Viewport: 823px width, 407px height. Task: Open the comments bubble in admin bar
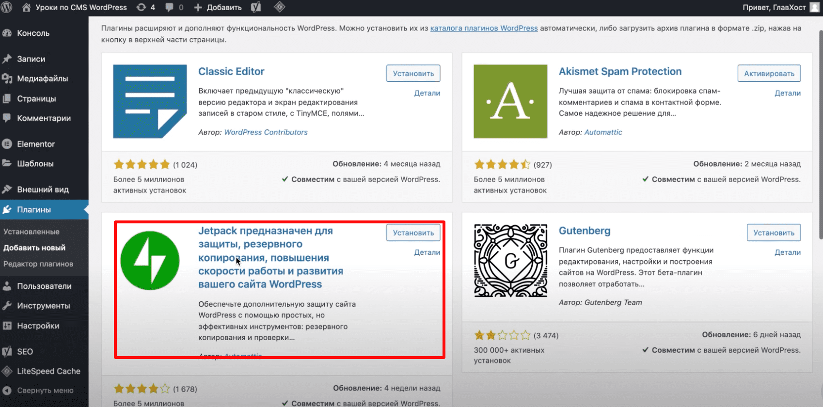174,7
